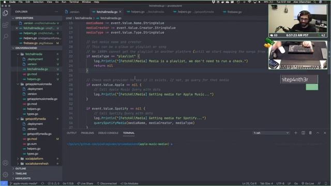
Task: Click Disconnected status item
Action: tap(107, 183)
